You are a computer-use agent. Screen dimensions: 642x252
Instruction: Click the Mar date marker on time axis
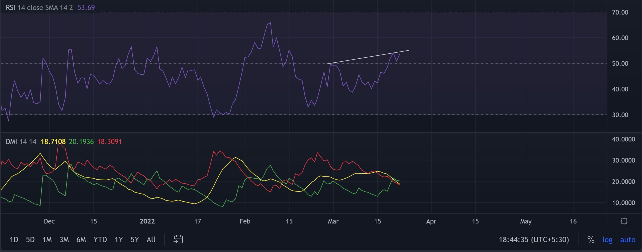[x=333, y=221]
